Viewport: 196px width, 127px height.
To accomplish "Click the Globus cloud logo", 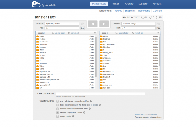I will 36,4.
